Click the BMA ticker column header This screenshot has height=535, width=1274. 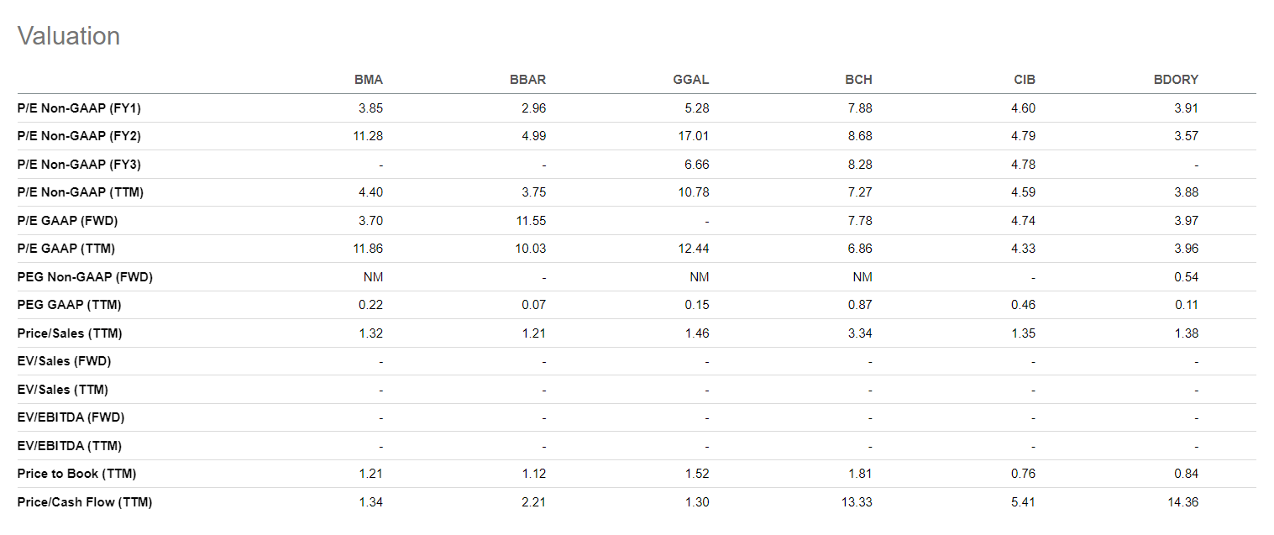click(369, 80)
